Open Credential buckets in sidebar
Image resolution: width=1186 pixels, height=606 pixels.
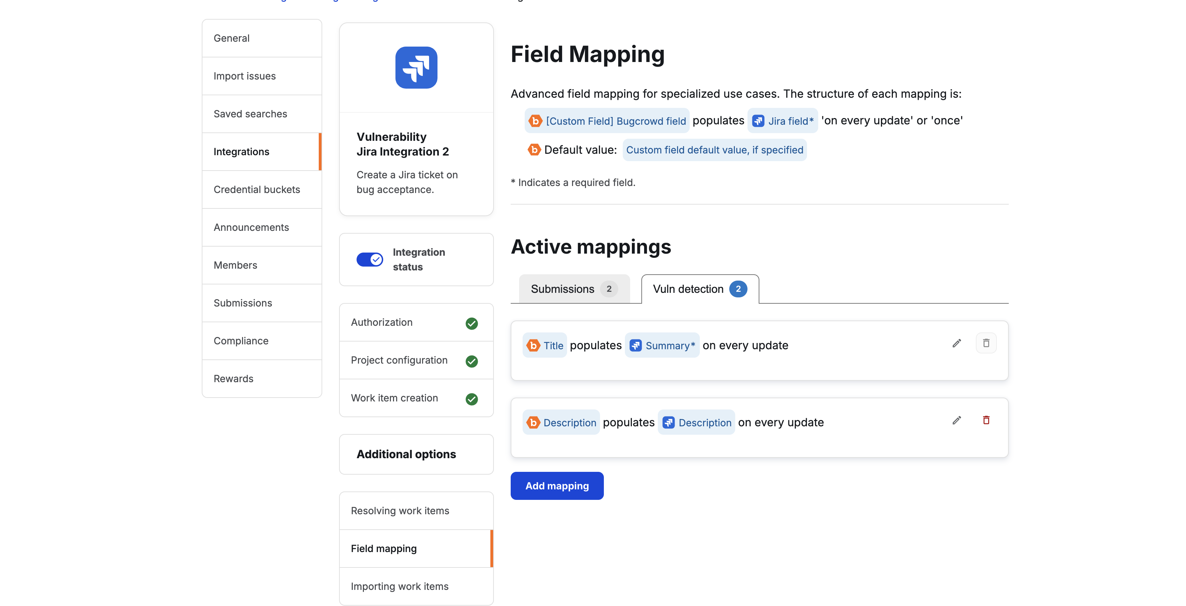[262, 189]
